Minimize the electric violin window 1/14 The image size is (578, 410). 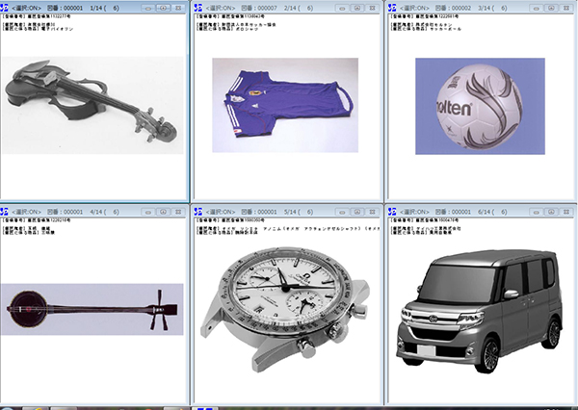[x=148, y=8]
